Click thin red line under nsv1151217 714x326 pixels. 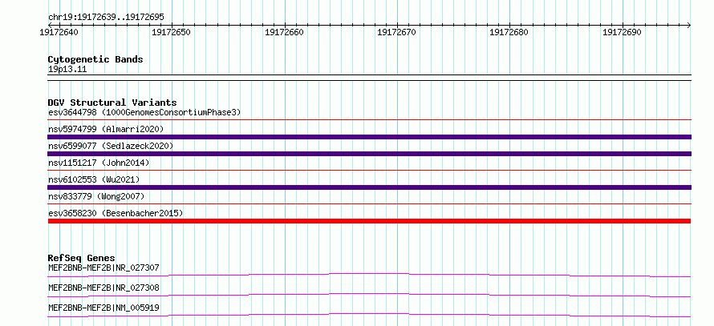click(369, 170)
